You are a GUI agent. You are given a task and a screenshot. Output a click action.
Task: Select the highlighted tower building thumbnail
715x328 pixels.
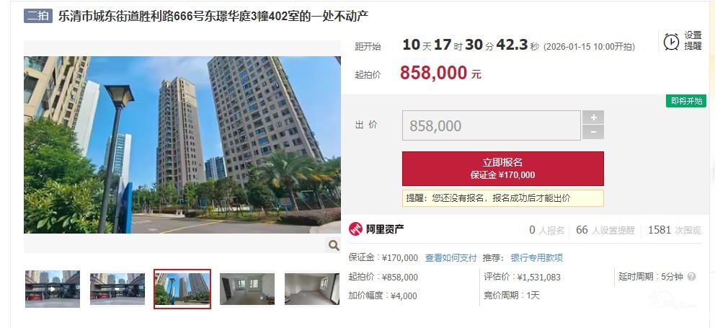(182, 289)
